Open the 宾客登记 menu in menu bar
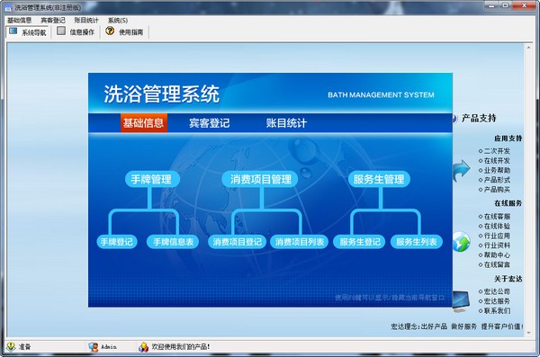Screen dimensions: 540x357 click(53, 21)
